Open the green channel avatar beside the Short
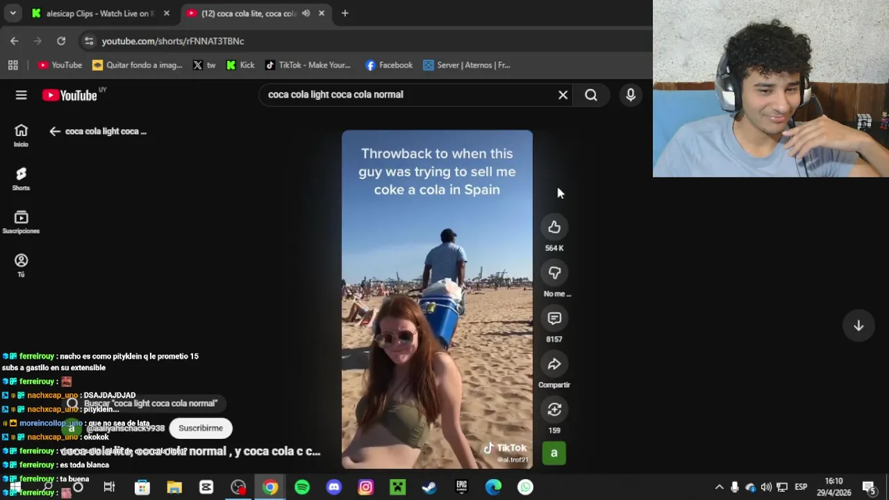Screen dimensions: 889x500 click(554, 453)
